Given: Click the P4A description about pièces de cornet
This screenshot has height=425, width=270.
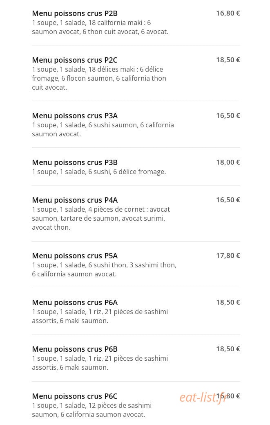Looking at the screenshot, I should [101, 218].
